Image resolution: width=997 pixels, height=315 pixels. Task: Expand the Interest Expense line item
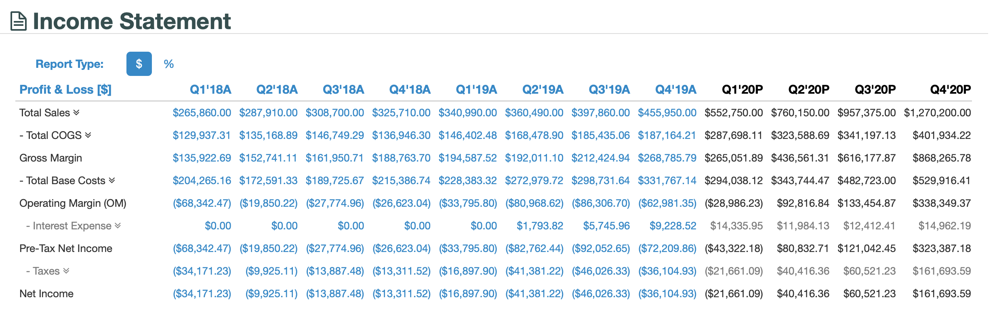[118, 226]
